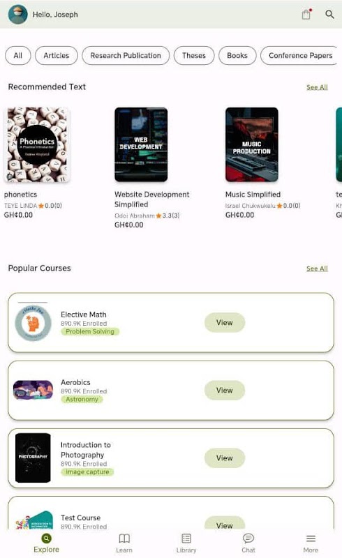Filter by the All chip

(x=18, y=56)
